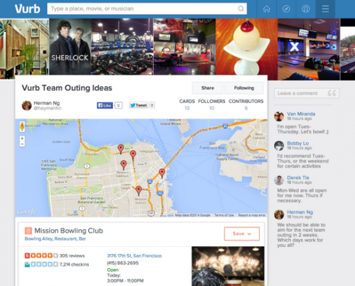Click the Share button

pyautogui.click(x=207, y=88)
